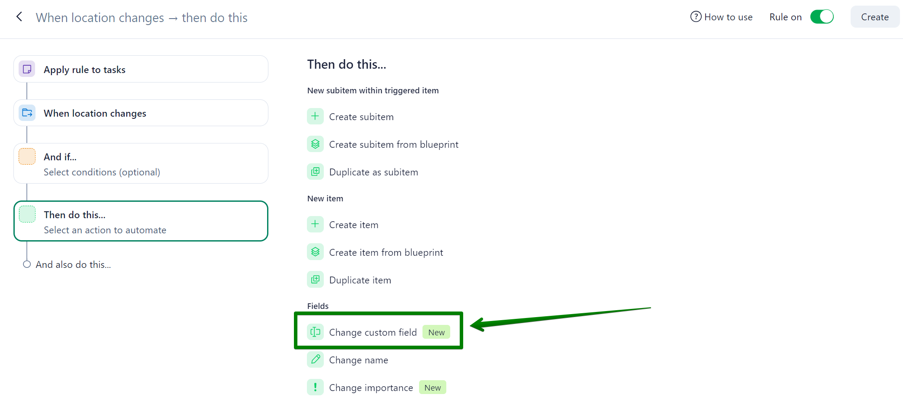Click the Create item from blueprint icon
The width and height of the screenshot is (903, 407).
(315, 252)
